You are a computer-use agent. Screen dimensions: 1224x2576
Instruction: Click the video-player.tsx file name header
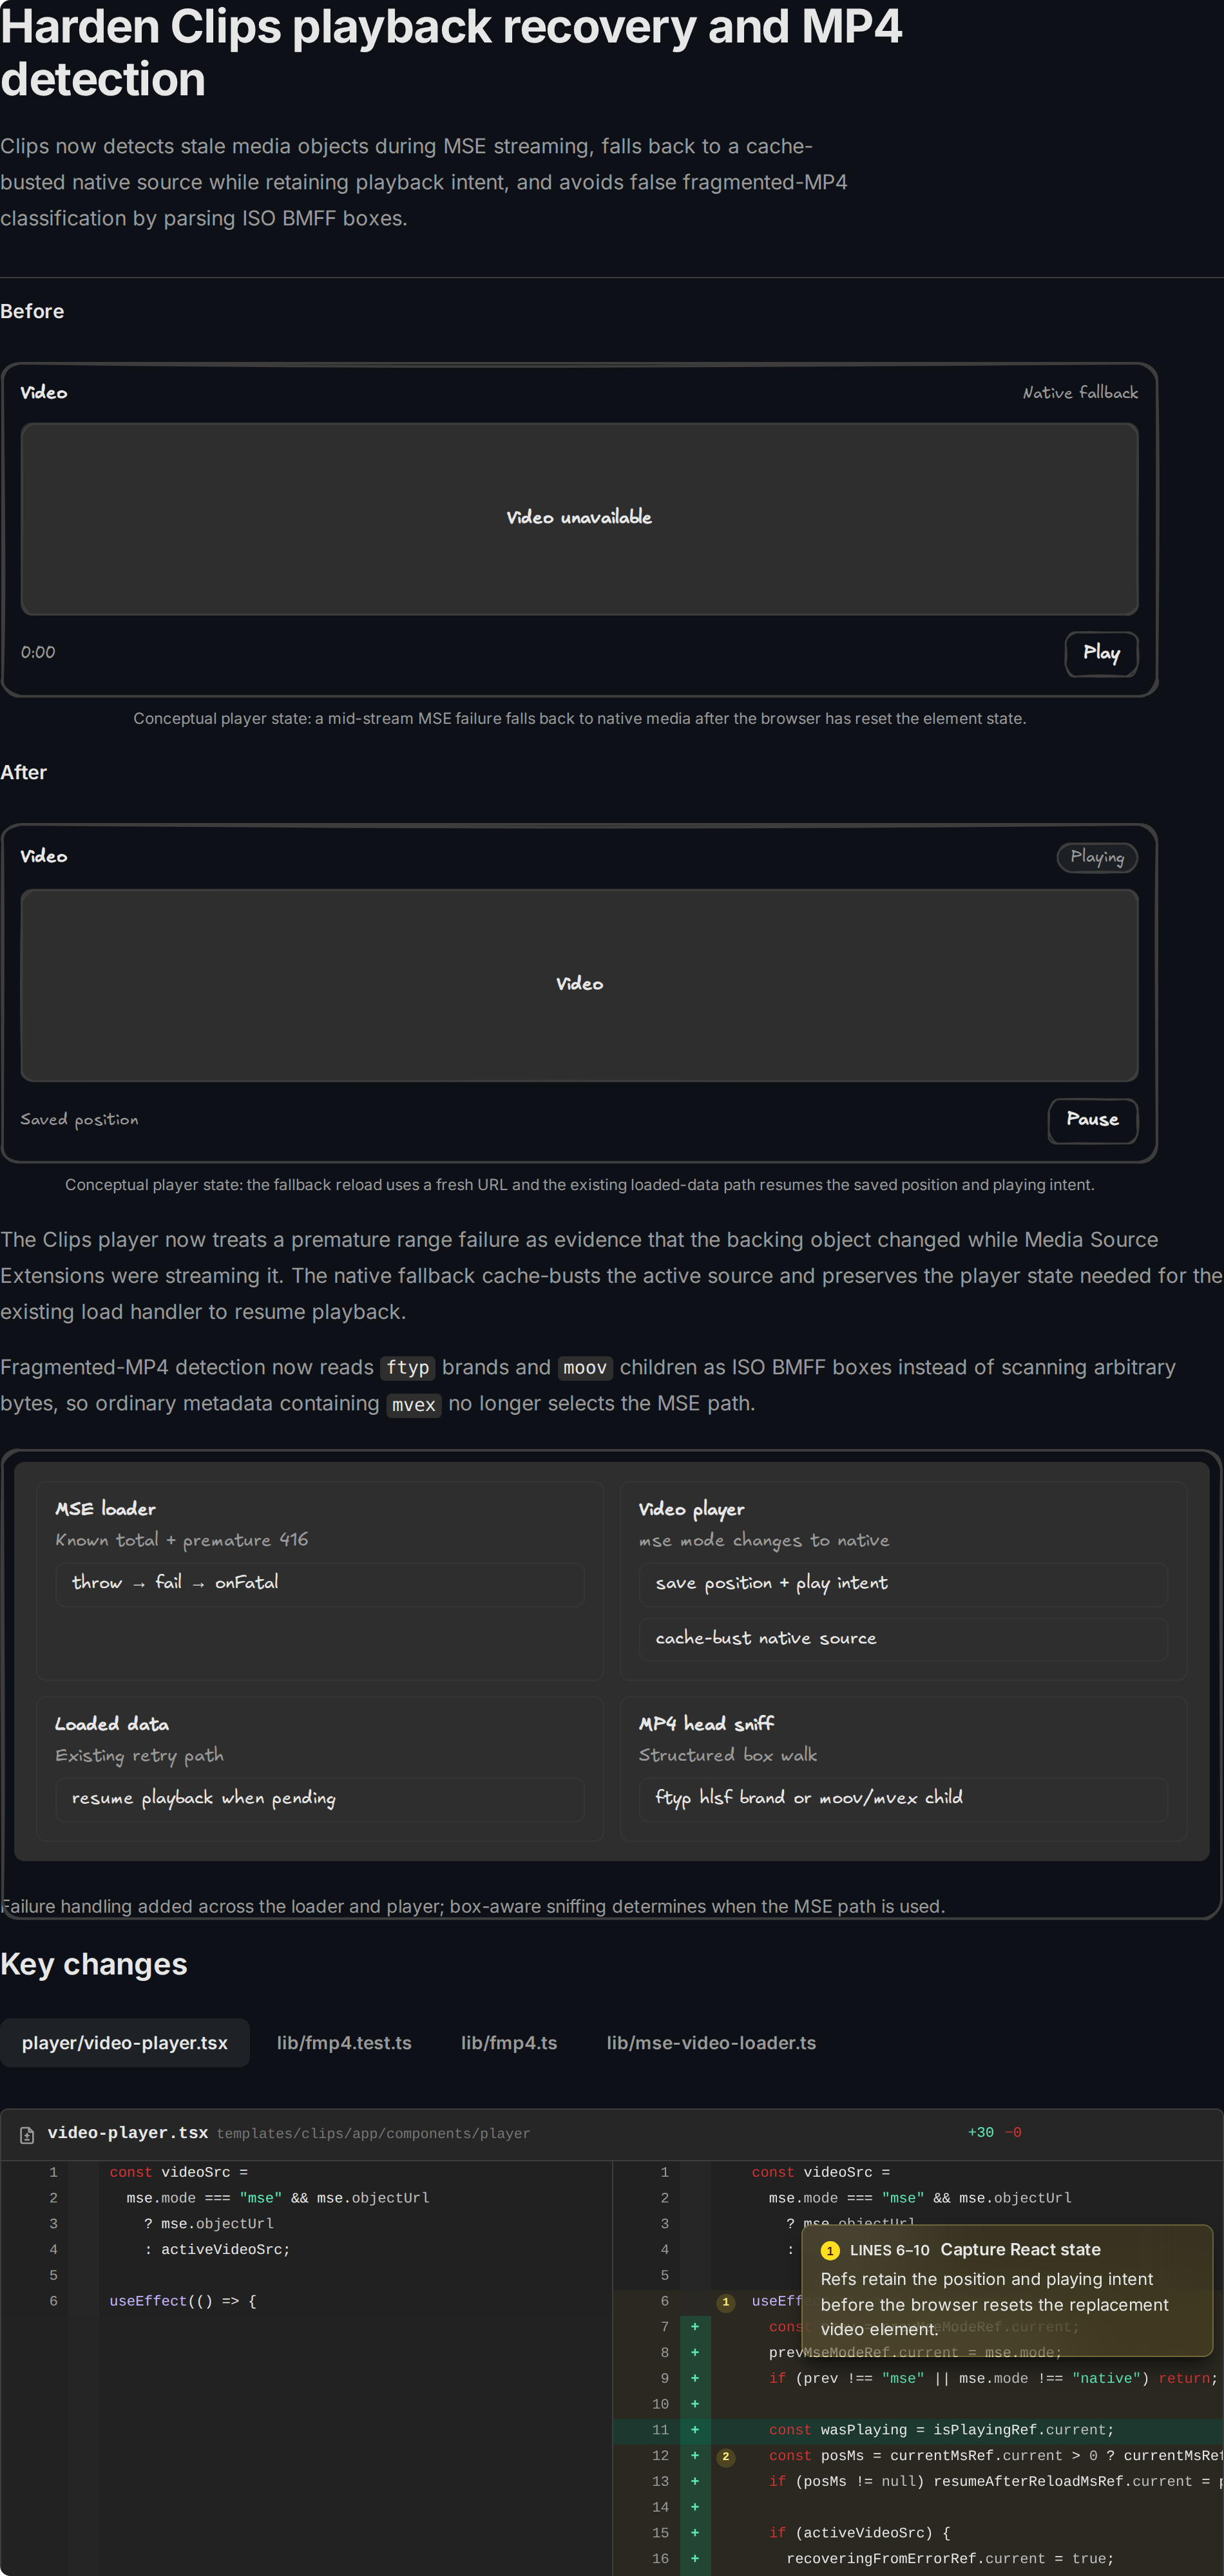click(128, 2133)
